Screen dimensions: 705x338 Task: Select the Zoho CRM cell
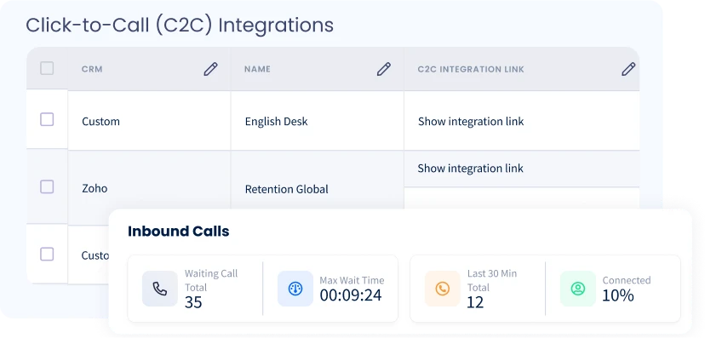[149, 188]
